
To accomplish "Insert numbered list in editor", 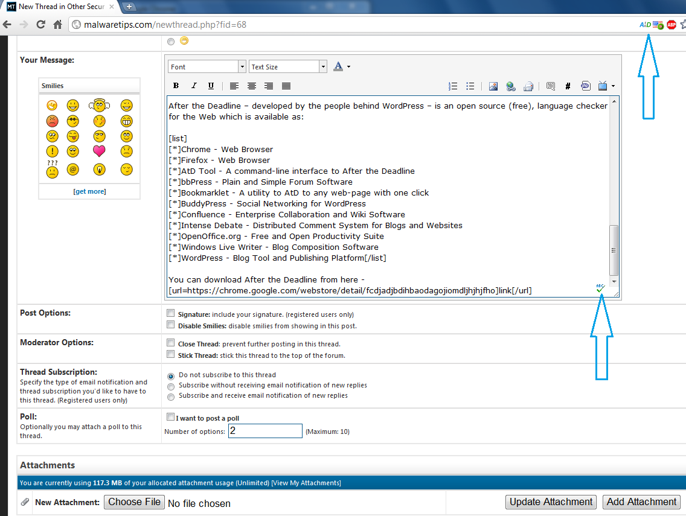I will (x=453, y=86).
